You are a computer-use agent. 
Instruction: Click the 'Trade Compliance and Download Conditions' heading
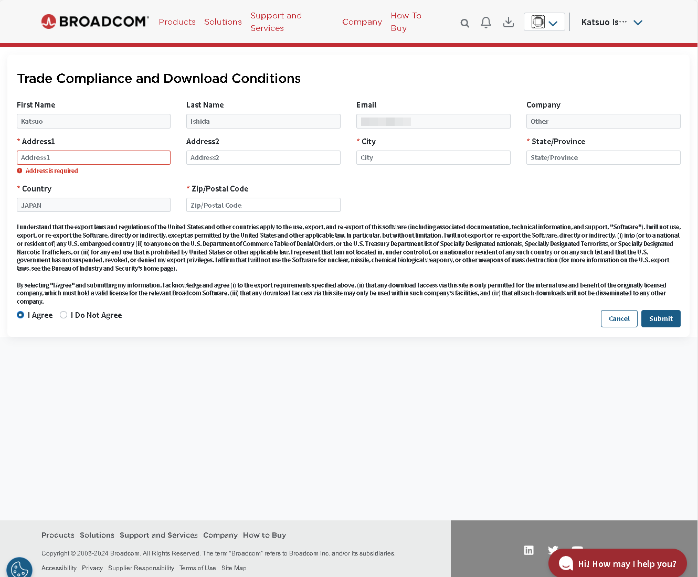159,79
